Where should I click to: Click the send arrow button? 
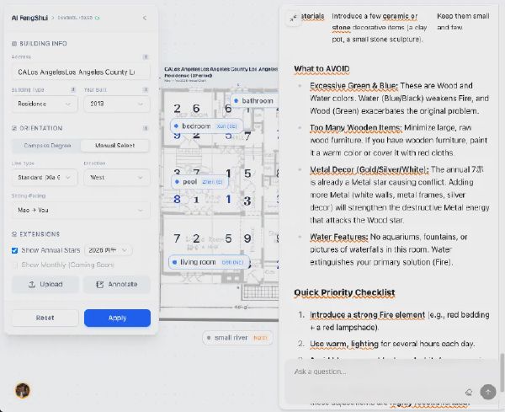[x=488, y=392]
